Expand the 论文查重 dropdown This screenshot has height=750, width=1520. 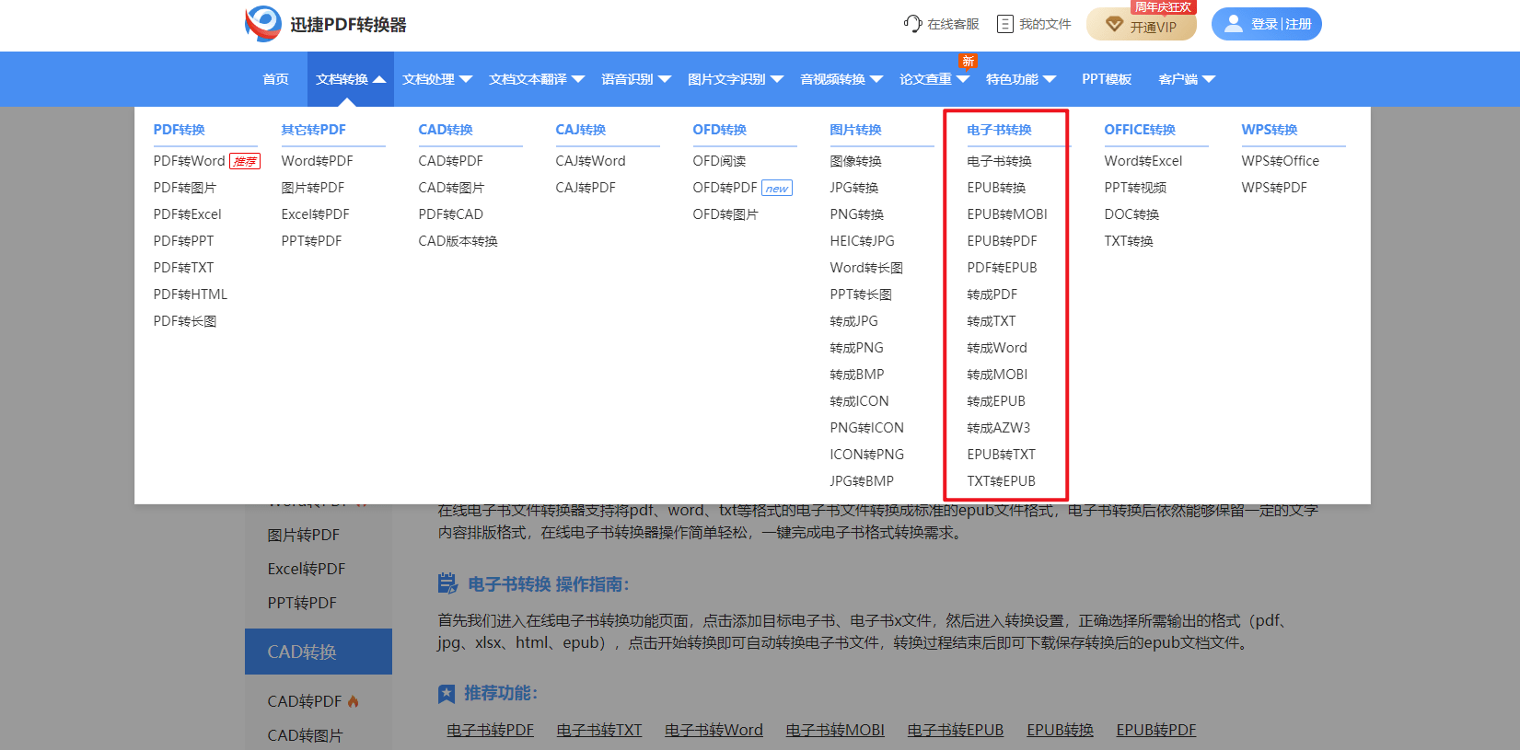pos(934,79)
